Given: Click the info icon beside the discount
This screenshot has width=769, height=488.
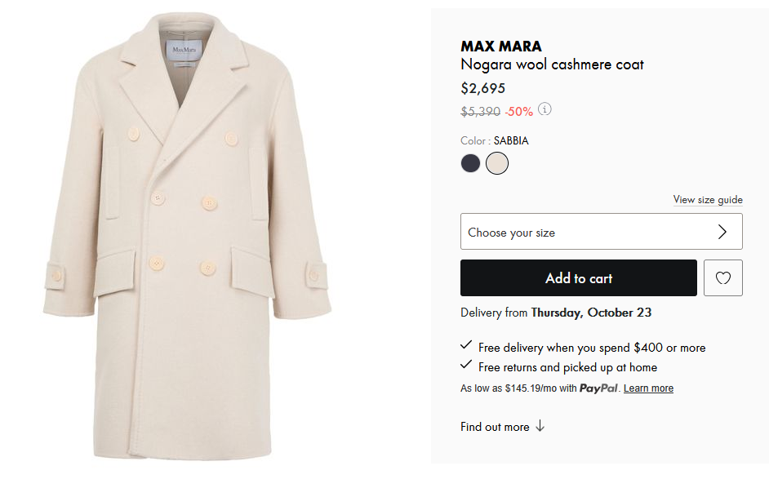Looking at the screenshot, I should point(545,109).
